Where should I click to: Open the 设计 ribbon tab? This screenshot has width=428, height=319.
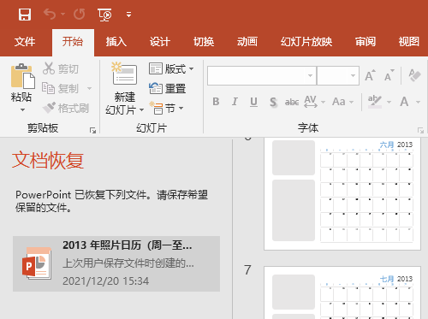pyautogui.click(x=160, y=42)
